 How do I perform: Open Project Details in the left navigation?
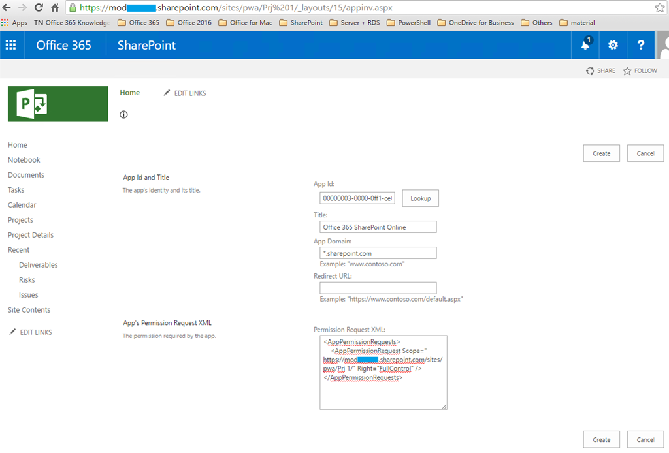(x=31, y=235)
